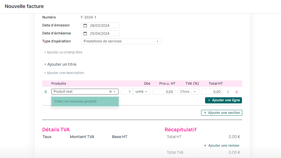The height and width of the screenshot is (158, 281).
Task: Click Ajouter une remise link
Action: click(x=221, y=145)
